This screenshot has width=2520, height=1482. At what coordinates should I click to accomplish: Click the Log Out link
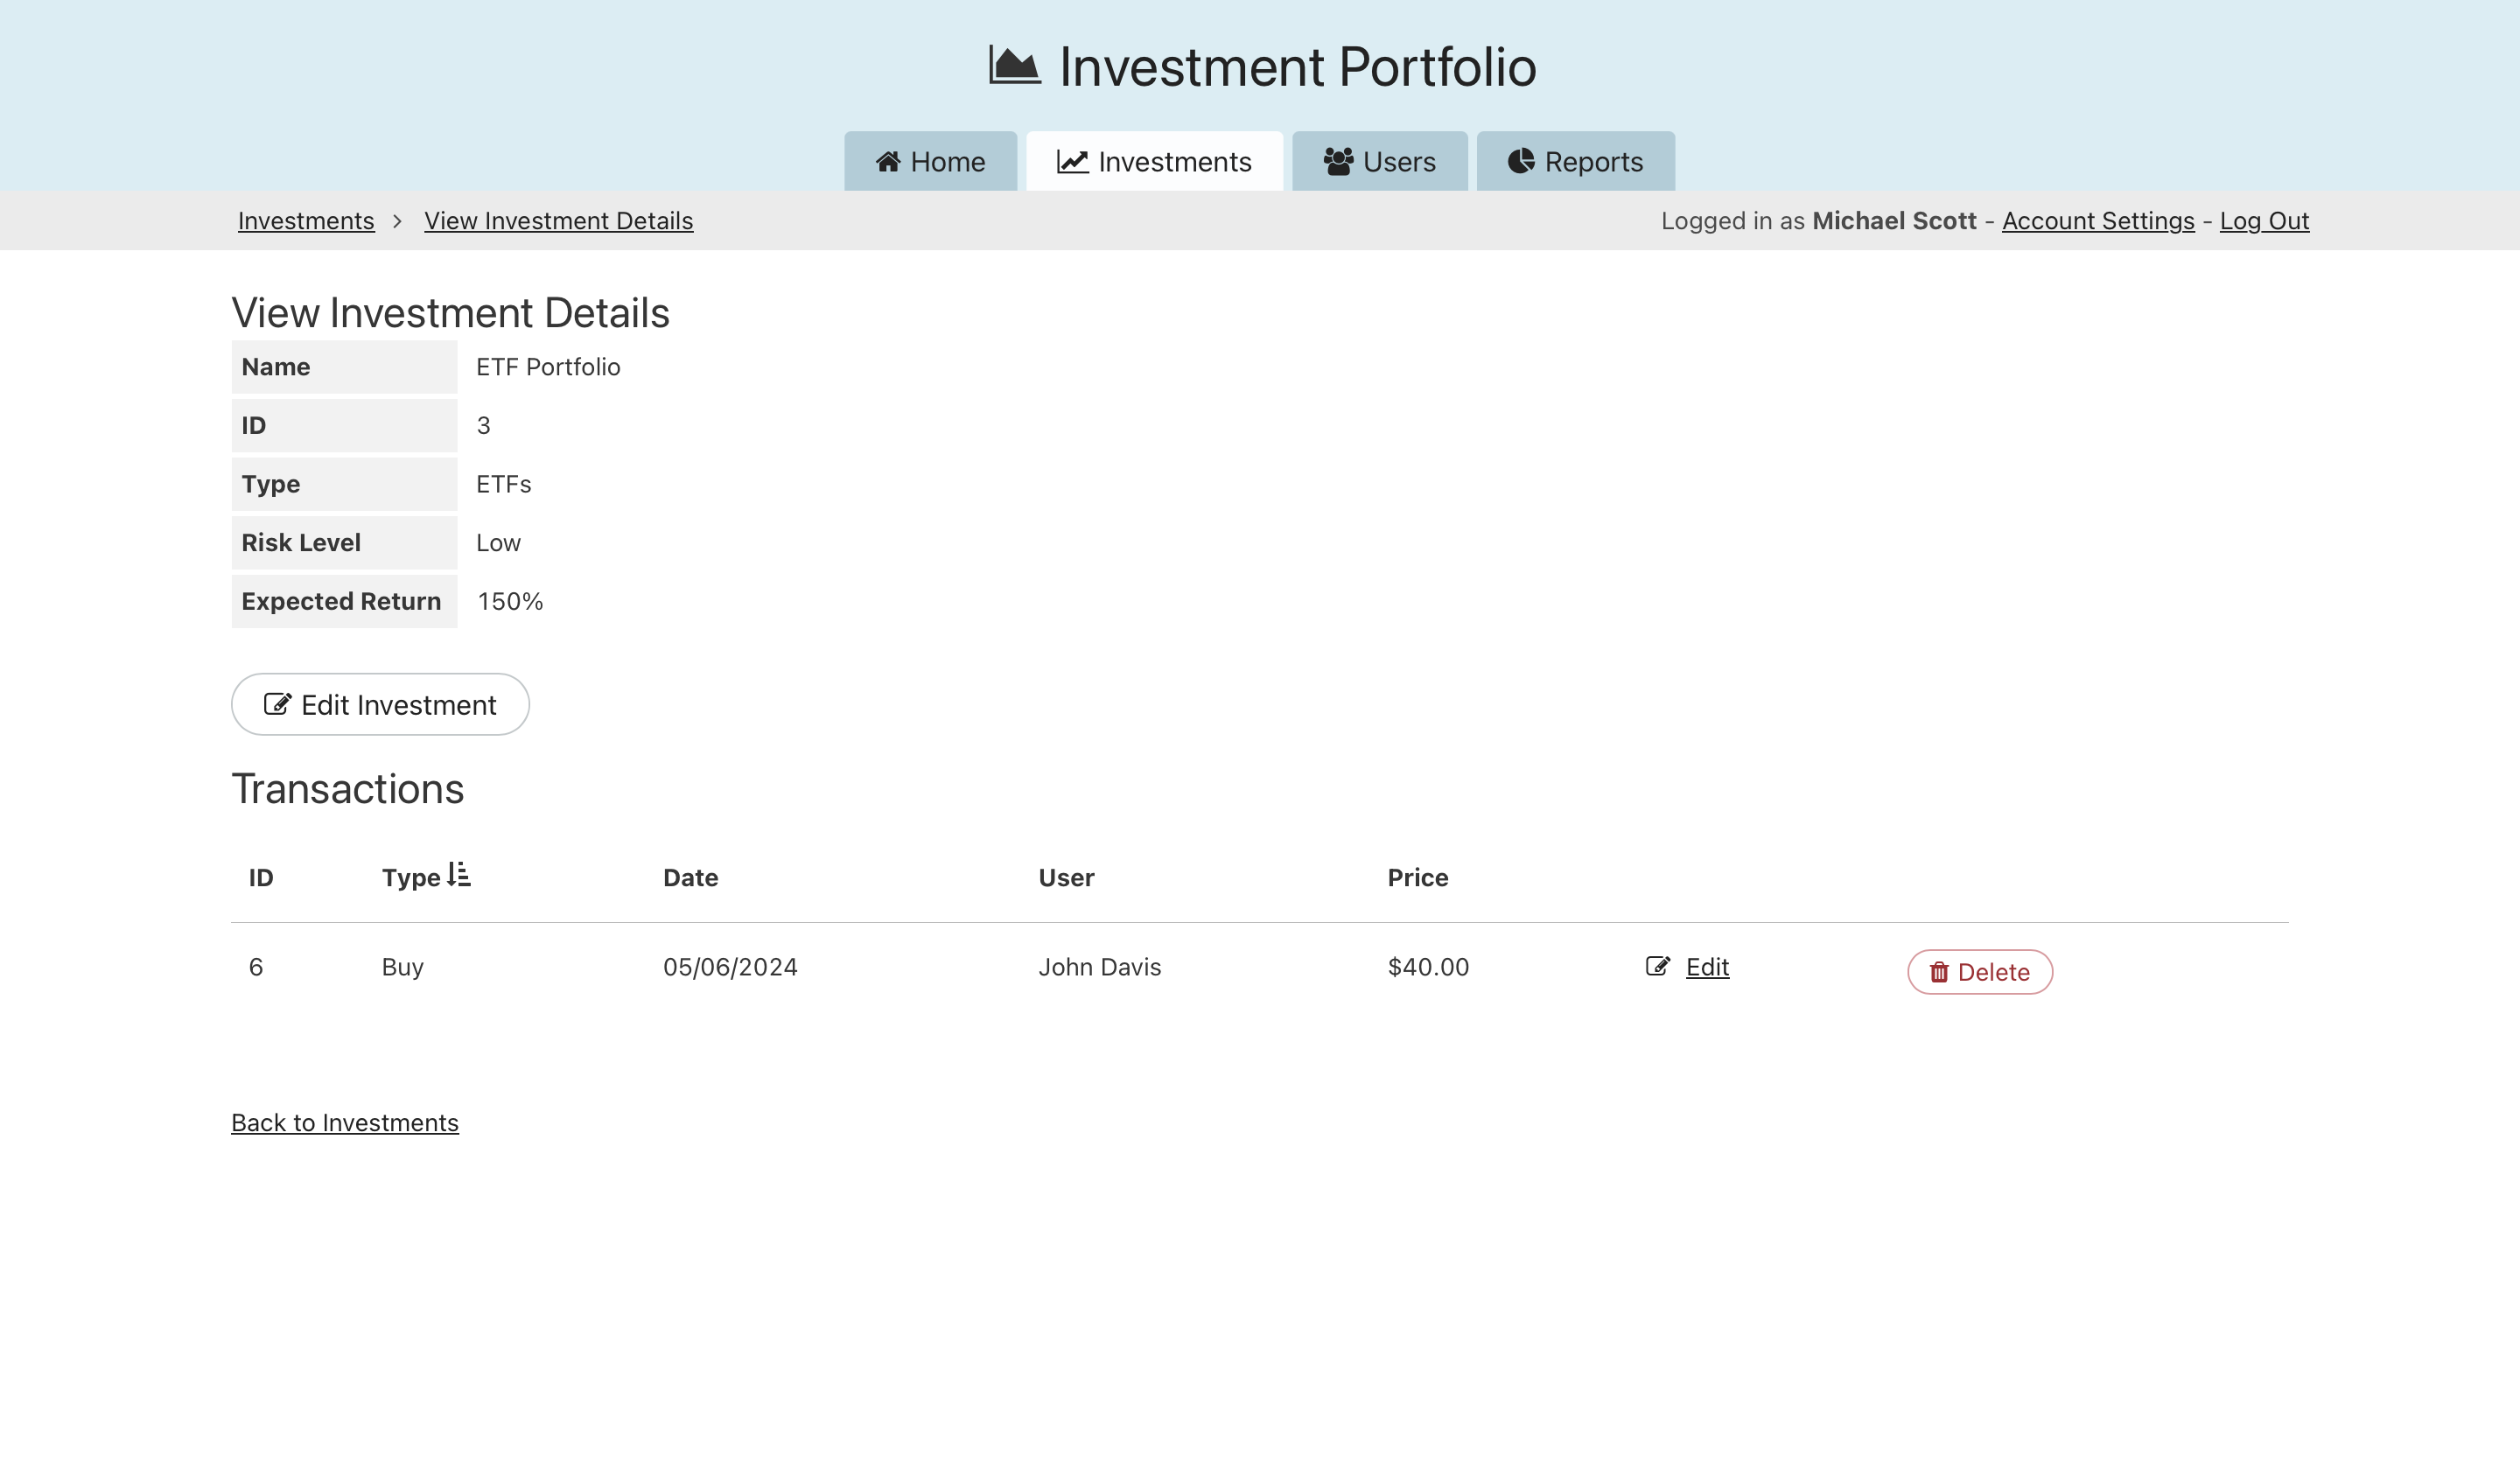(2264, 221)
